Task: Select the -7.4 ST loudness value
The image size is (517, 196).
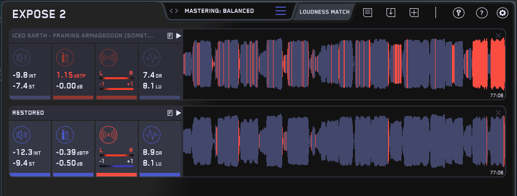Action: click(23, 86)
